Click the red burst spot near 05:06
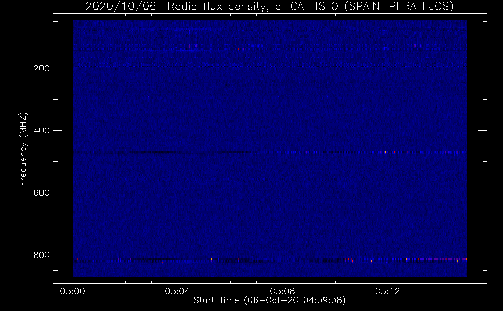Viewport: 503px width, 311px height. 238,49
